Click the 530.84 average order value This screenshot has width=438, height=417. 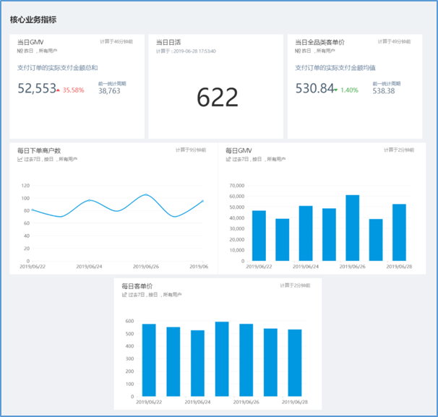pos(315,88)
